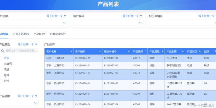Click the 报价单编号 filter input box
This screenshot has width=216, height=108.
(x=183, y=23)
